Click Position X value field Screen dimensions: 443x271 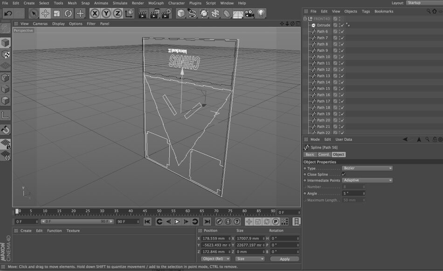click(216, 238)
